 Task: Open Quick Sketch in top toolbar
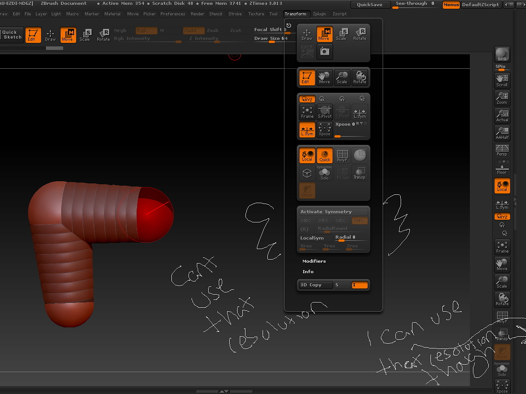[x=11, y=35]
